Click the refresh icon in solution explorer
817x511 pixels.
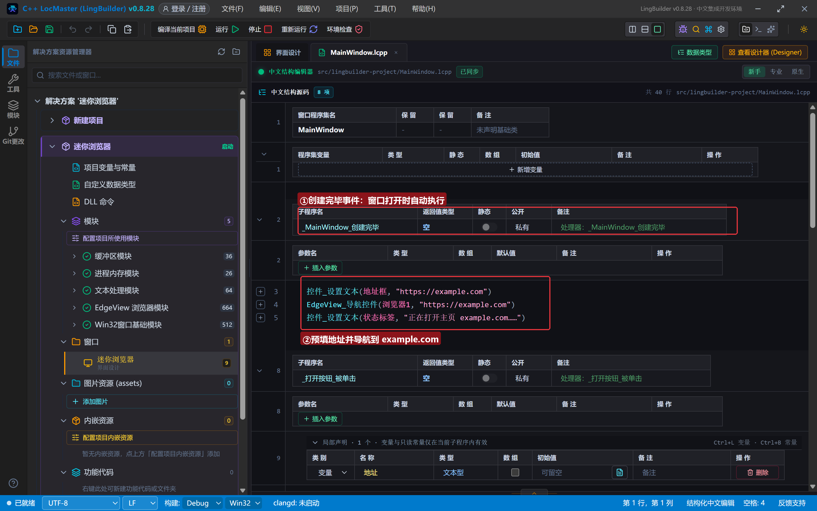pos(221,52)
